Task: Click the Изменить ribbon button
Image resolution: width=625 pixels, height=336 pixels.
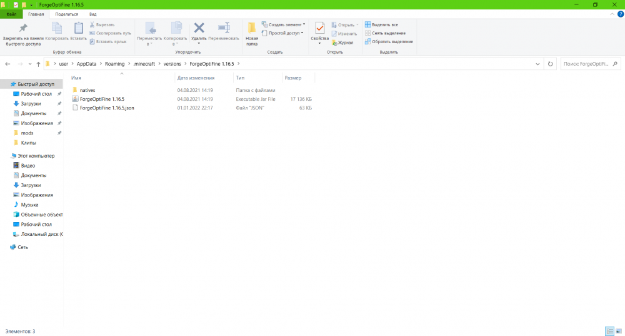Action: coord(344,34)
